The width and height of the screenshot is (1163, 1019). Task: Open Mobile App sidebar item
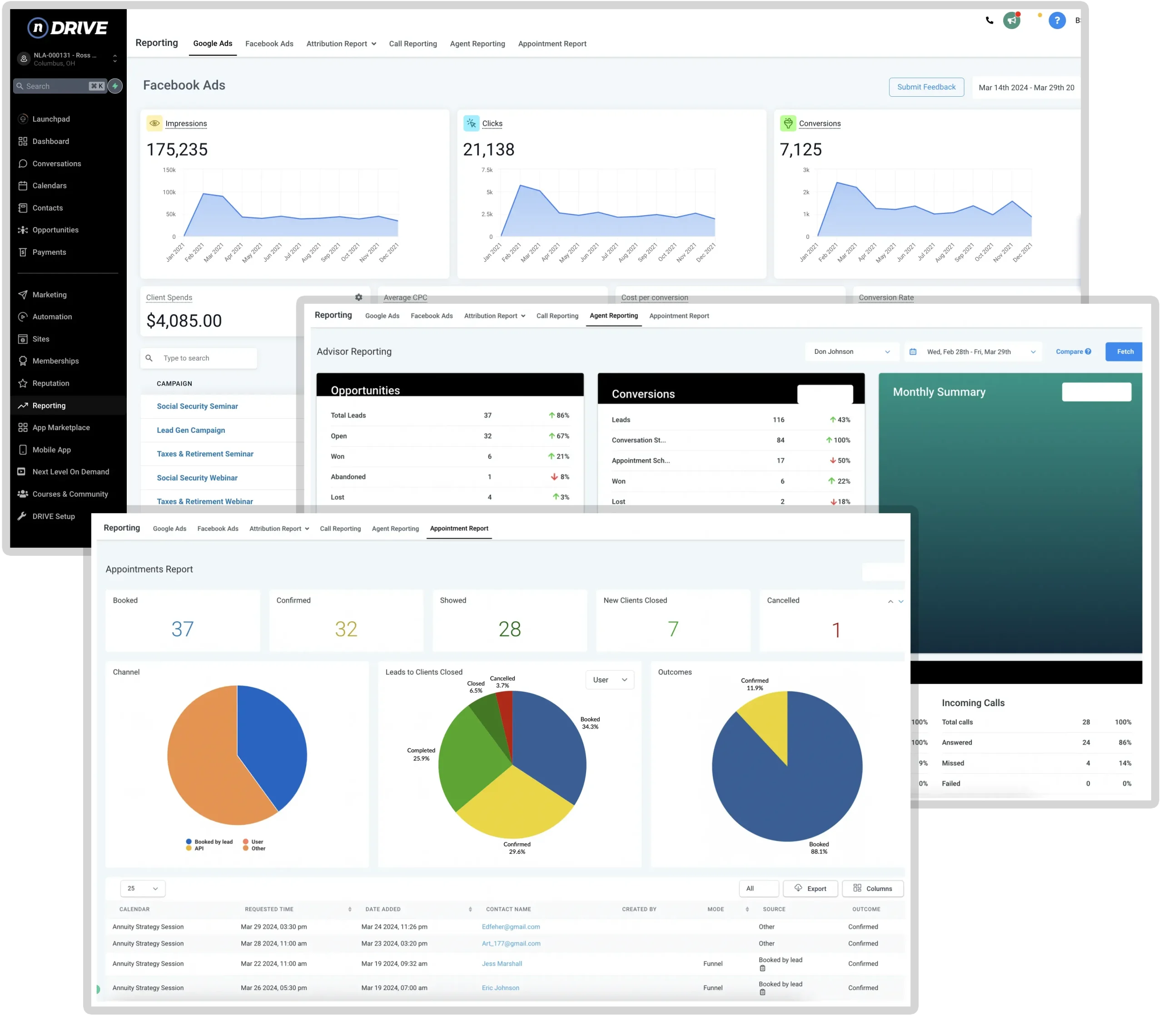(x=51, y=450)
